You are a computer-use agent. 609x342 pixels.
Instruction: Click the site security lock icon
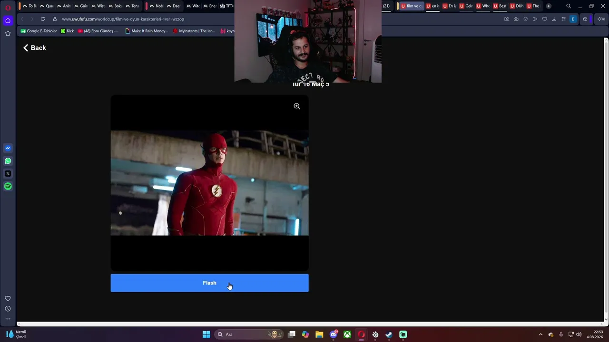[x=55, y=19]
